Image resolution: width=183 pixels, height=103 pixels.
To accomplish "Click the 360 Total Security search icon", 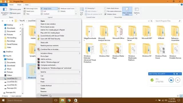I will [174, 74].
